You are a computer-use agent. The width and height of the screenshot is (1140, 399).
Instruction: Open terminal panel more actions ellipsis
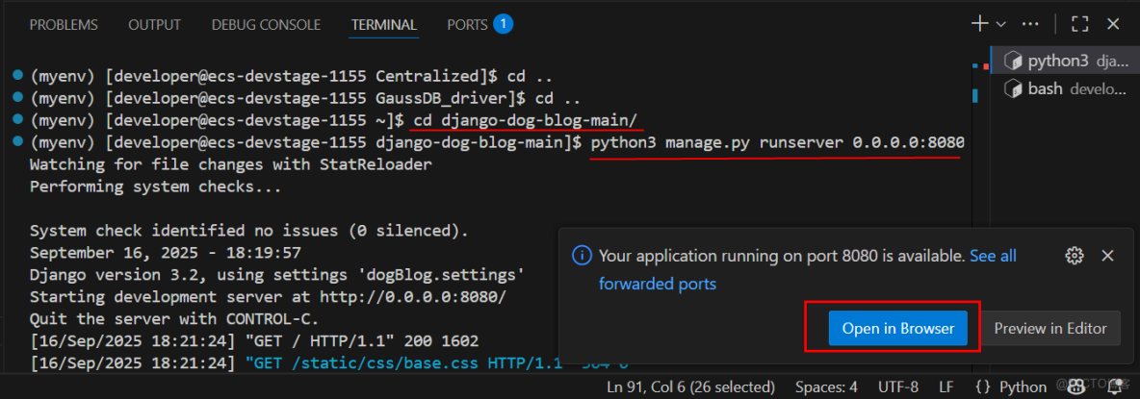pos(1030,23)
